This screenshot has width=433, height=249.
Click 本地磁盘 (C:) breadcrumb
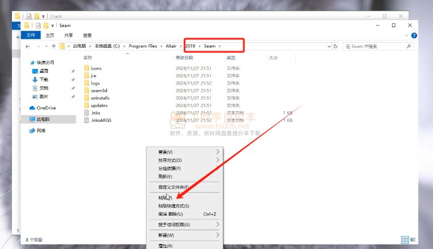click(108, 46)
